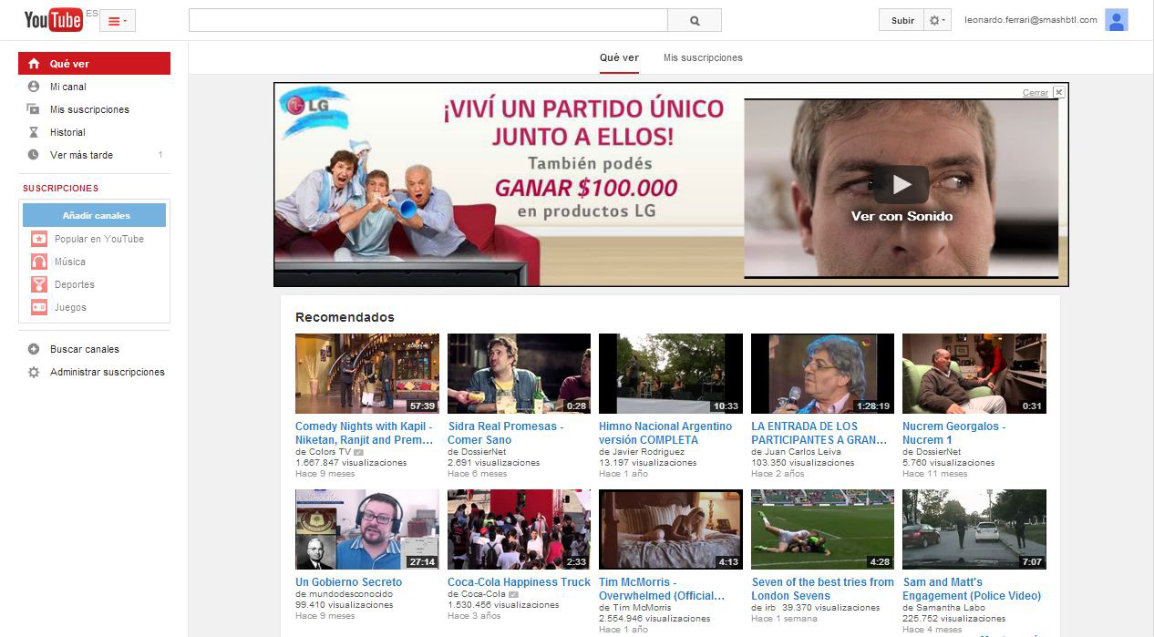This screenshot has height=637, width=1154.
Task: Open Buscar canales link
Action: [85, 349]
